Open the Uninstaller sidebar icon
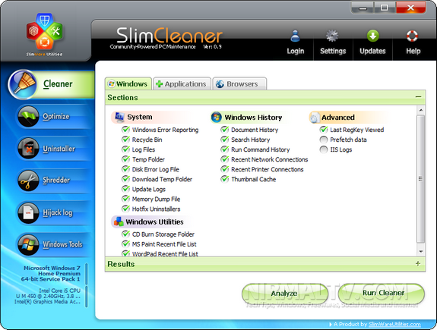Viewport: 437px width, 330px height. 28,149
